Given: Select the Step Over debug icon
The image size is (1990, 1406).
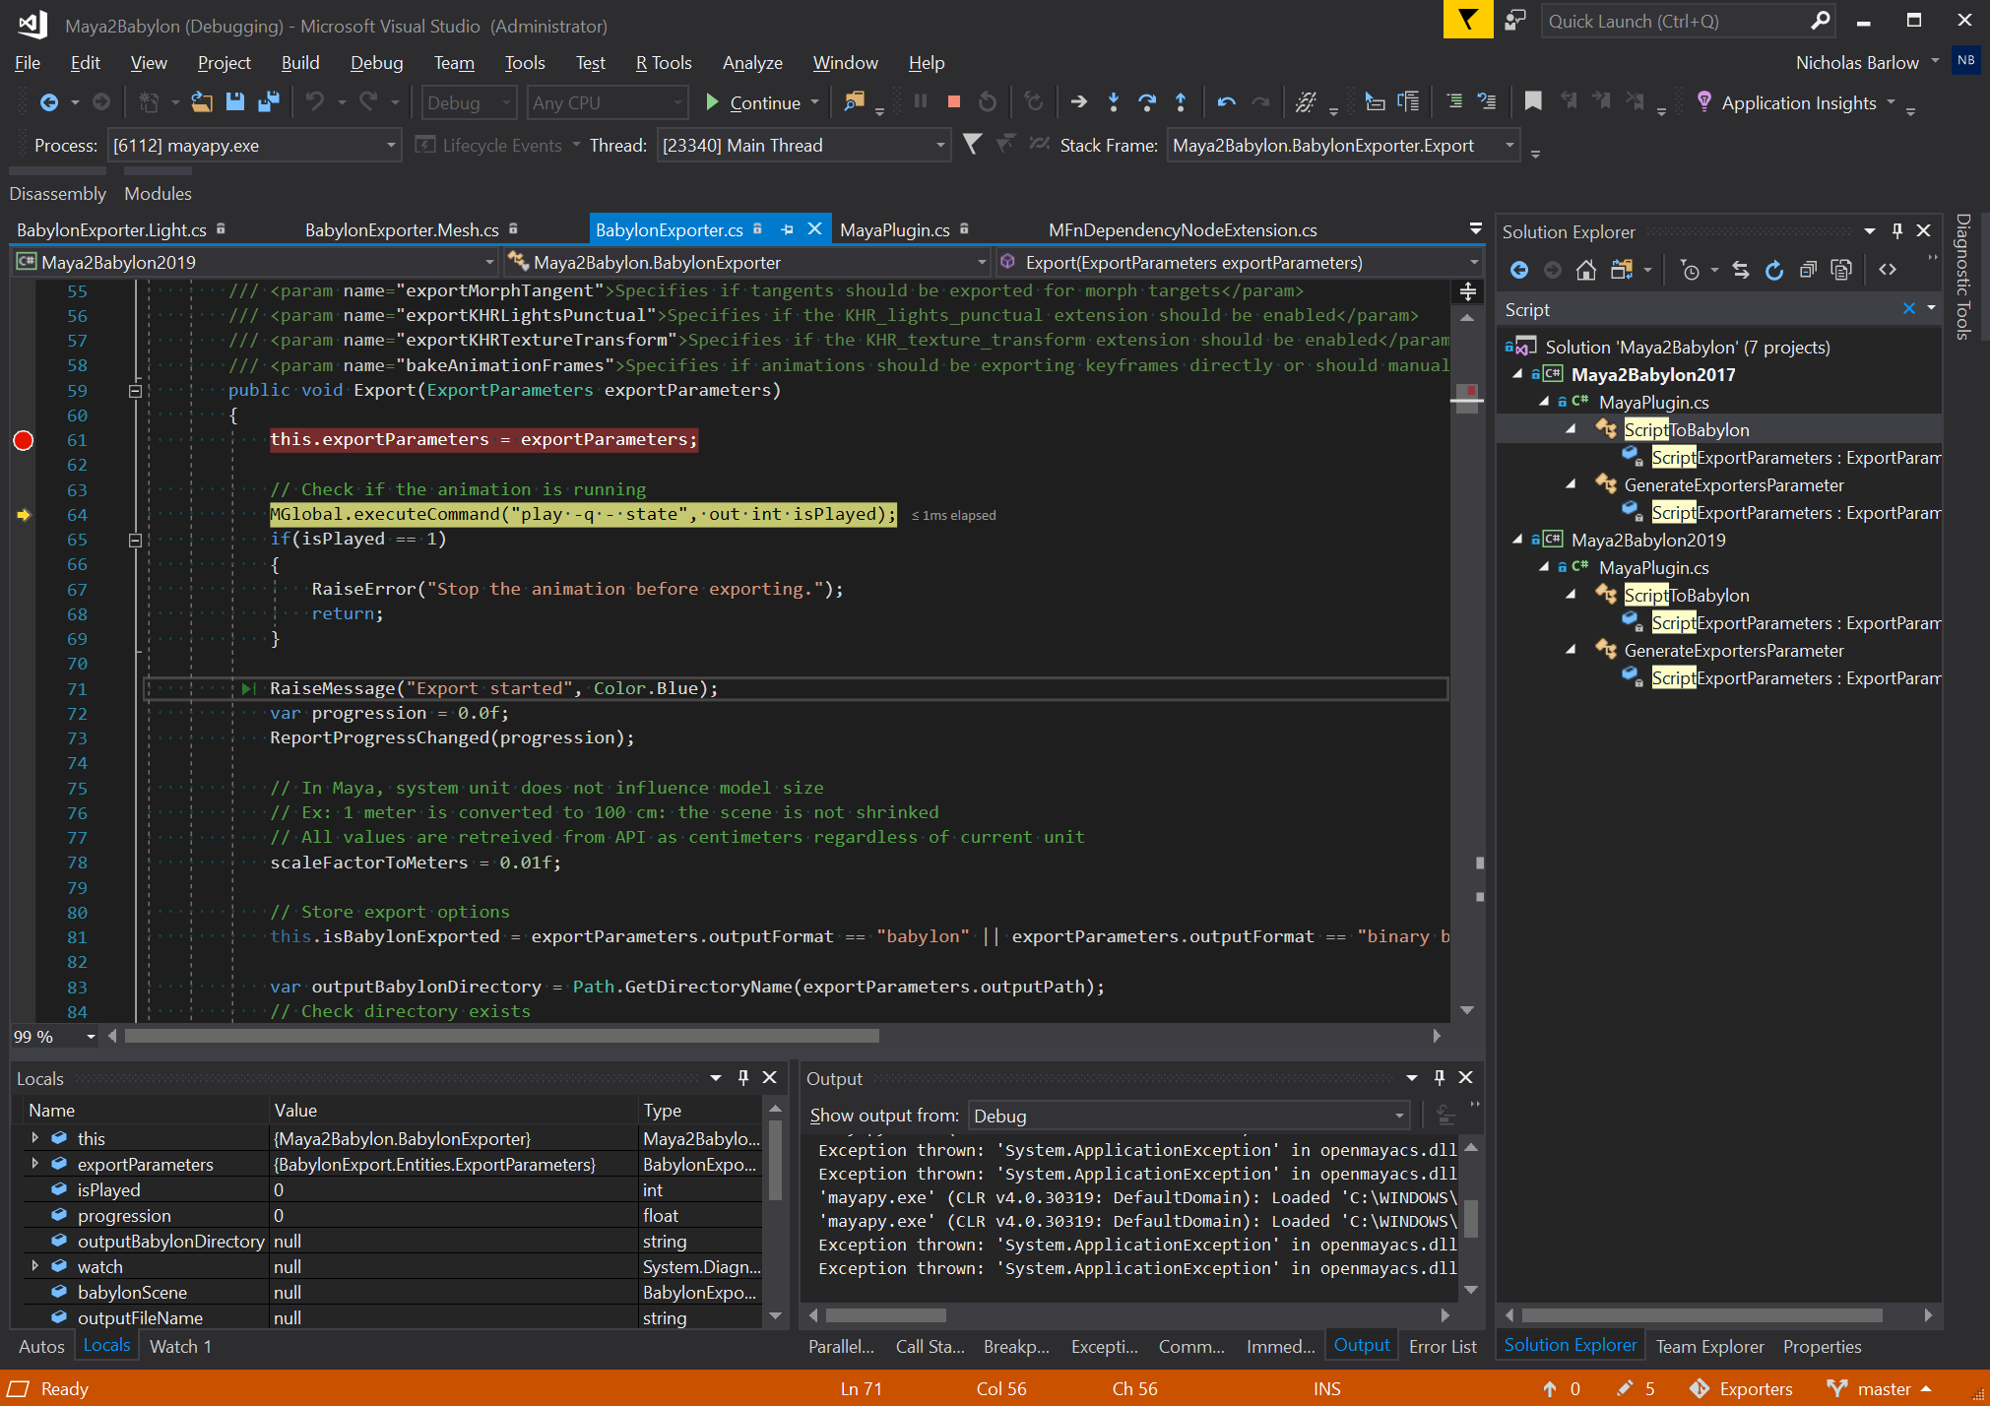Looking at the screenshot, I should [x=1147, y=101].
